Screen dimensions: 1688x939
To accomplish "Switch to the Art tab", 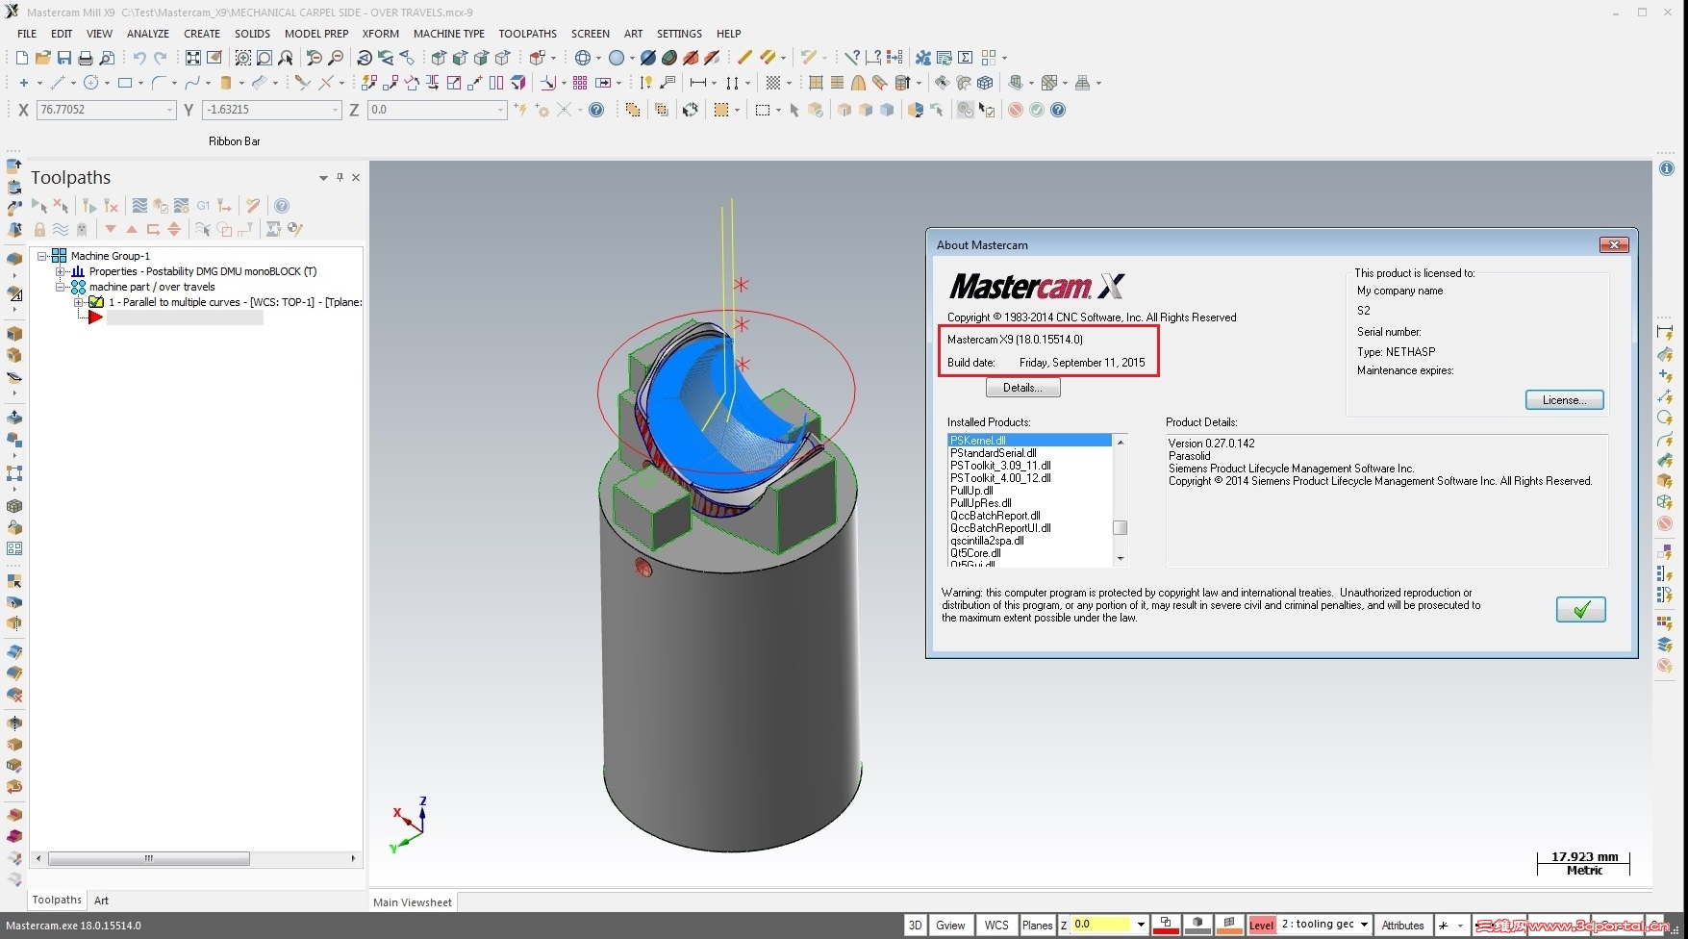I will point(101,901).
